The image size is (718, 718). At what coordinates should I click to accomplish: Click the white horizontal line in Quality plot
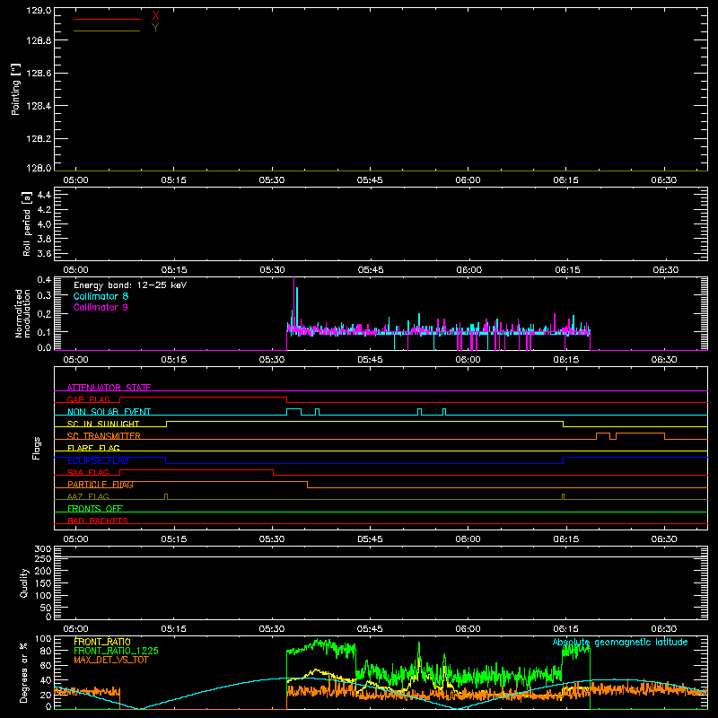381,556
